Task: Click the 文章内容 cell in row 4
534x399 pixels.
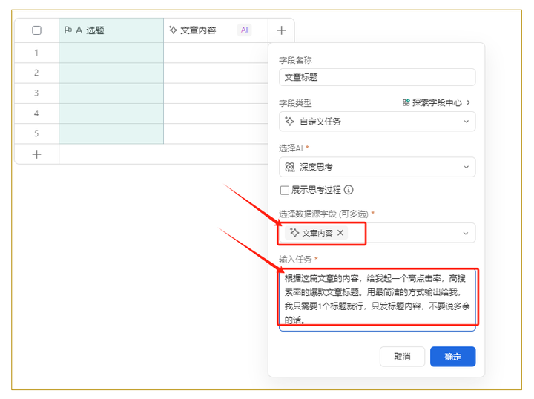Action: point(216,113)
